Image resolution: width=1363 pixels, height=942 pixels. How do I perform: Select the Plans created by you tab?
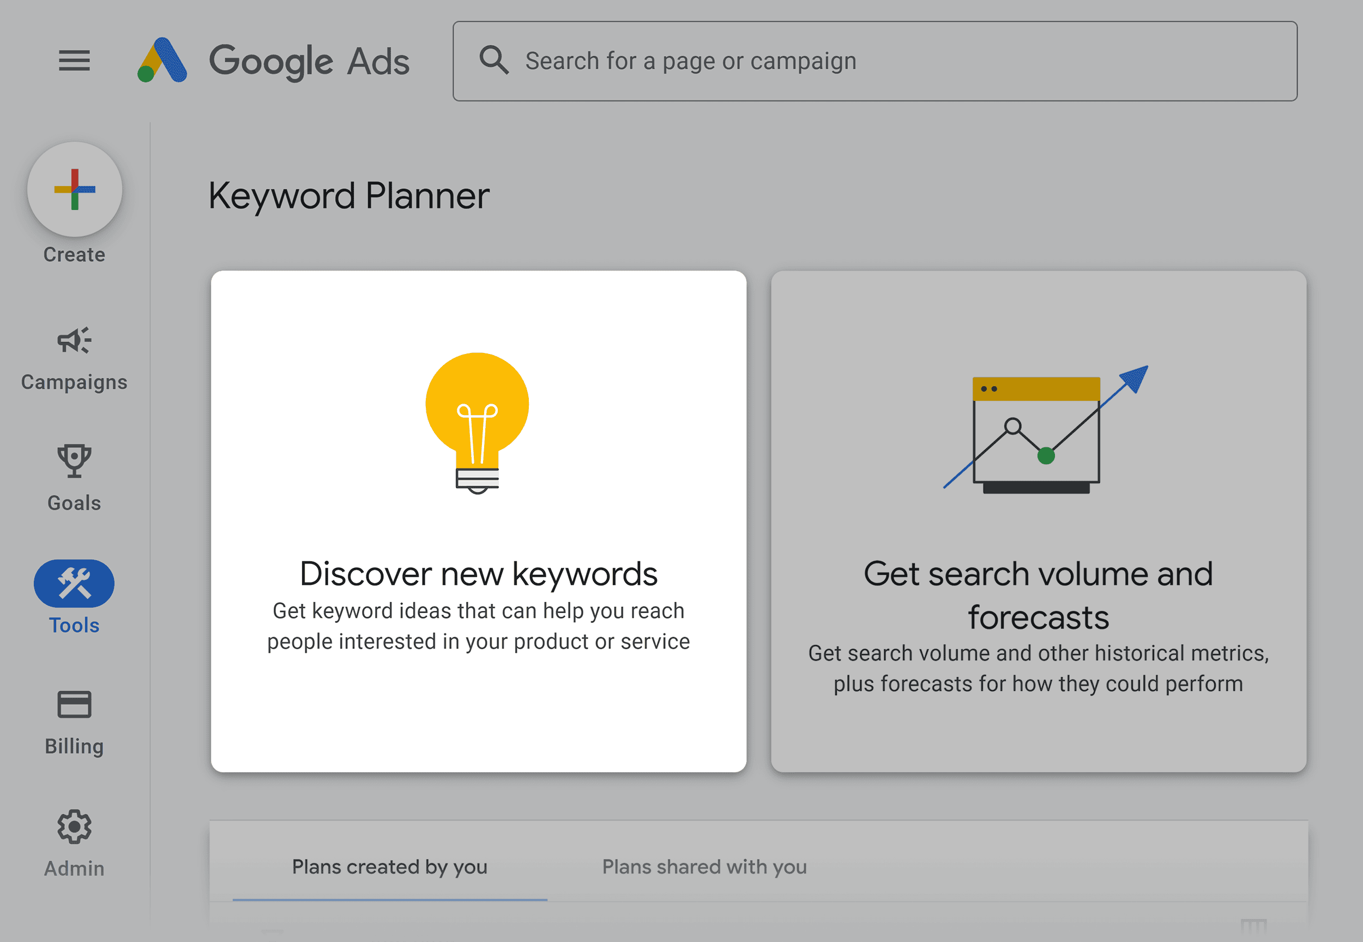pyautogui.click(x=389, y=866)
